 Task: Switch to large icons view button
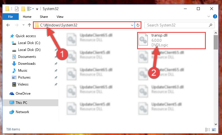click(x=214, y=130)
